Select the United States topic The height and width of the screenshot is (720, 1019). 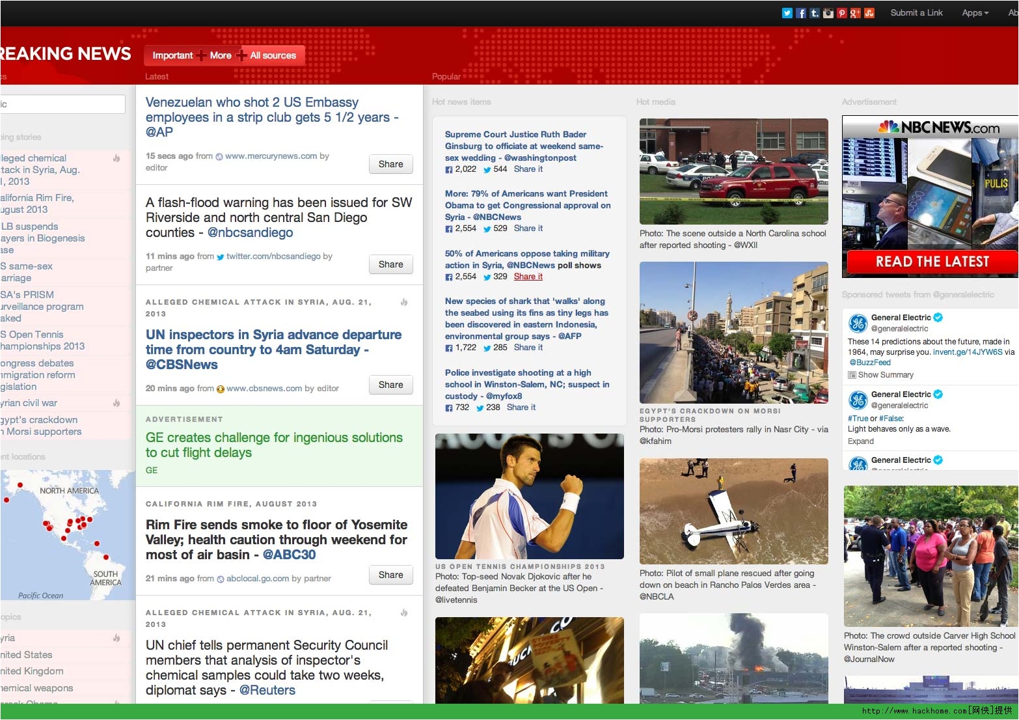click(x=26, y=655)
